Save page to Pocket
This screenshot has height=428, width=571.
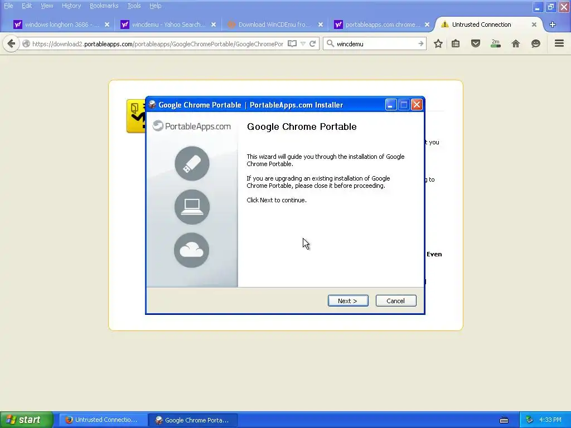tap(476, 43)
